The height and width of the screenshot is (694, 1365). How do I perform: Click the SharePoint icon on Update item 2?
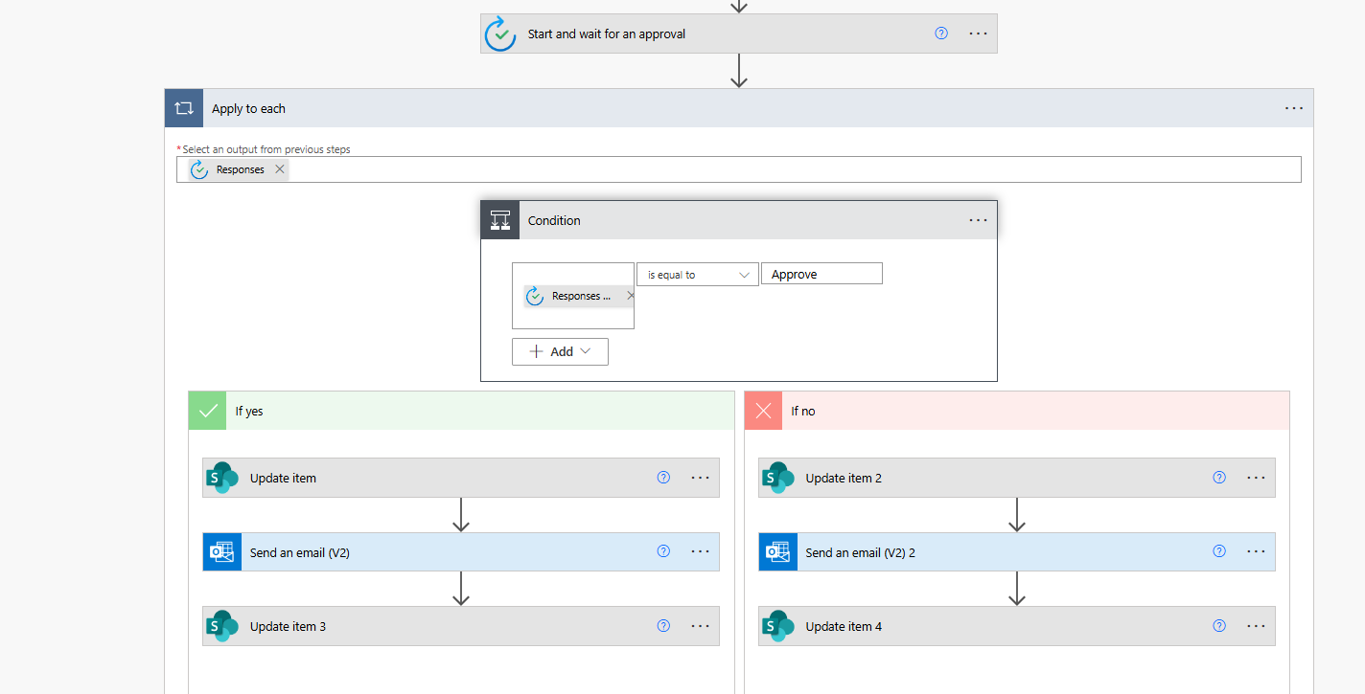click(x=777, y=477)
